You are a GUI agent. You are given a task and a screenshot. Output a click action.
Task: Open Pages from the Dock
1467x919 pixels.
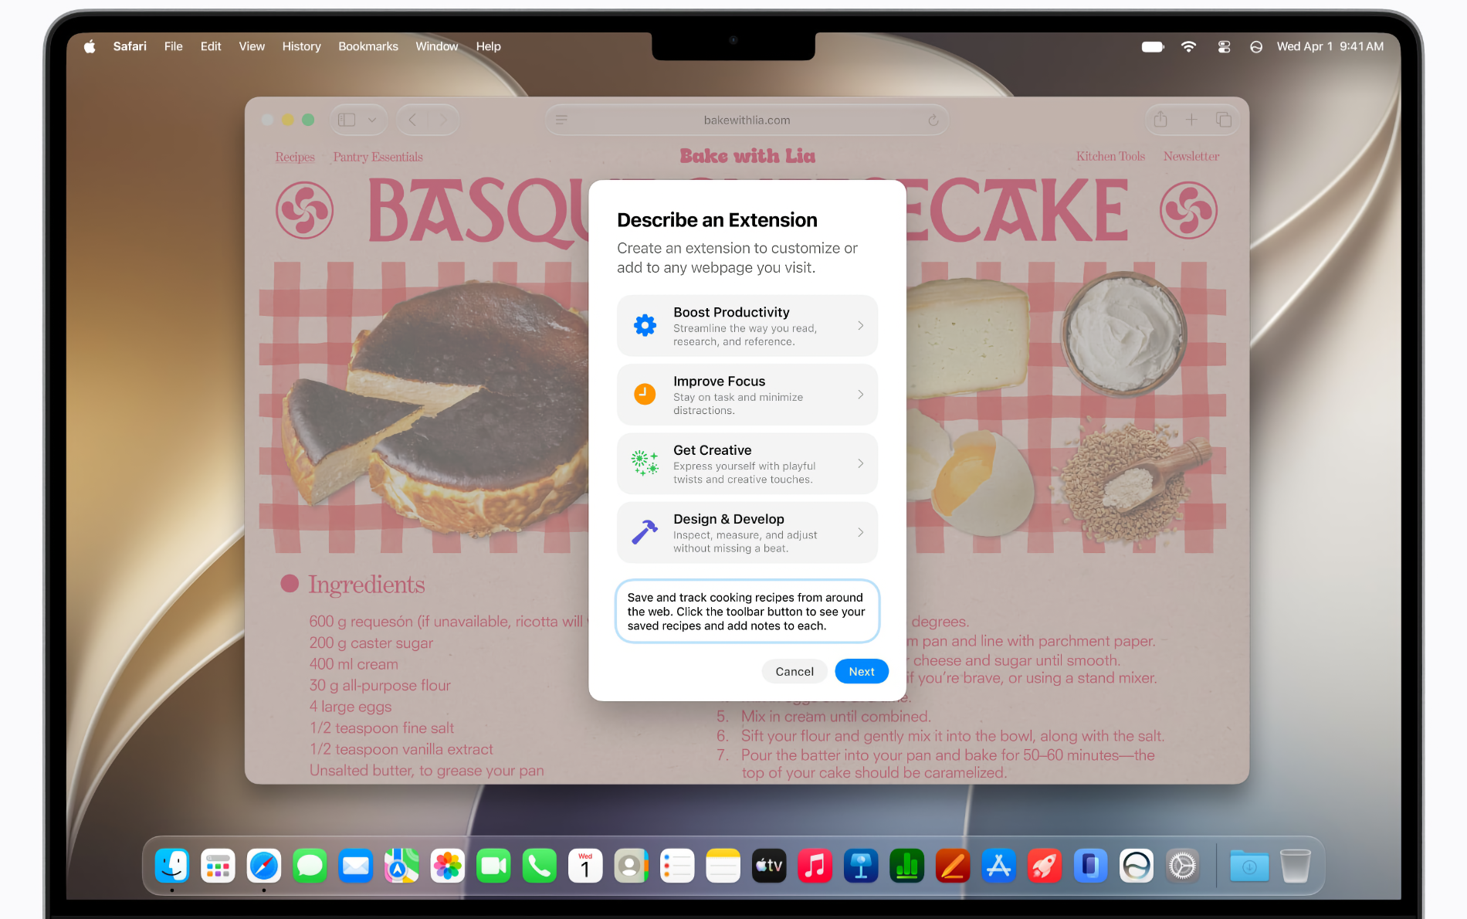pos(953,866)
